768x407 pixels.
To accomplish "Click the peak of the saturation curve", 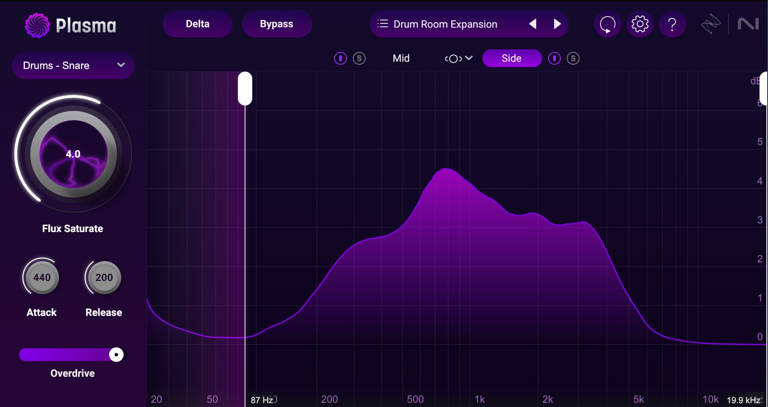I will (x=446, y=169).
